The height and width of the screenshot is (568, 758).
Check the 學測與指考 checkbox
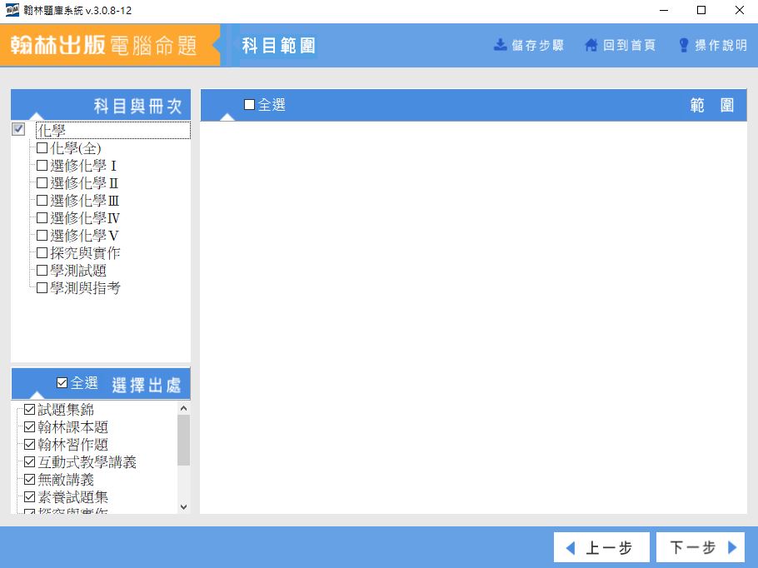pyautogui.click(x=42, y=287)
